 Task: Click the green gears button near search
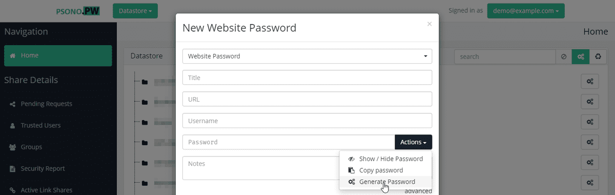pyautogui.click(x=581, y=56)
